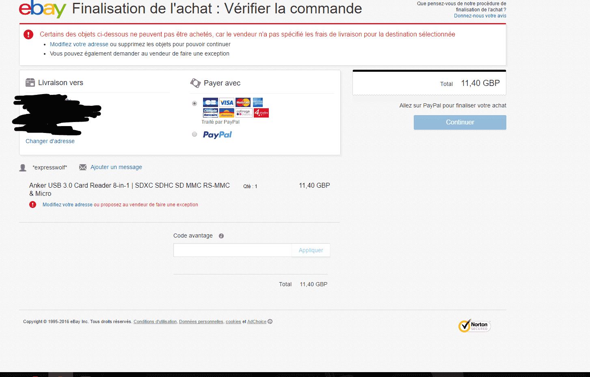Image resolution: width=590 pixels, height=377 pixels.
Task: Click the Anker USB 3.0 Card Reader item title
Action: pos(130,189)
